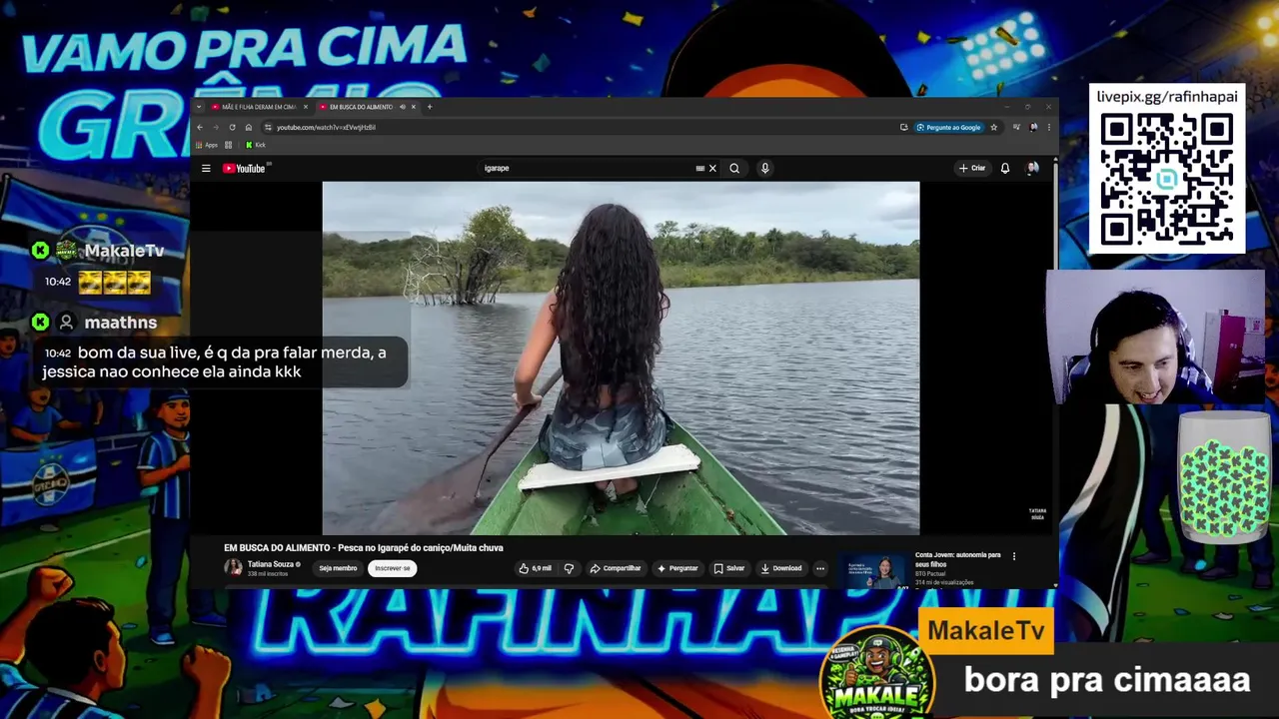Click the livepix.gg QR code overlay
Screen dimensions: 1279x719
[x=1167, y=180]
